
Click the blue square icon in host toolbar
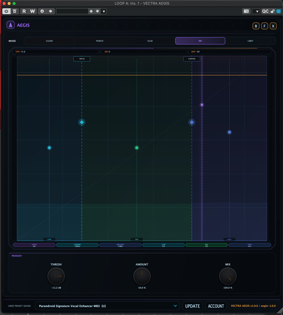(279, 11)
